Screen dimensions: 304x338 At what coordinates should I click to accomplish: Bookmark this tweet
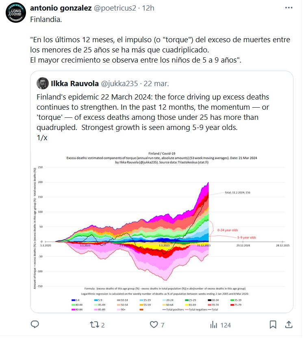click(x=274, y=325)
